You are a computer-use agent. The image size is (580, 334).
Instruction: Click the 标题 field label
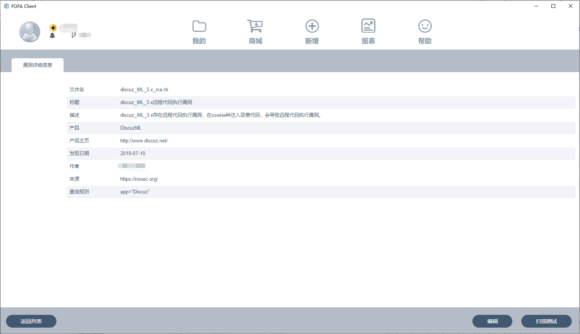[x=74, y=102]
